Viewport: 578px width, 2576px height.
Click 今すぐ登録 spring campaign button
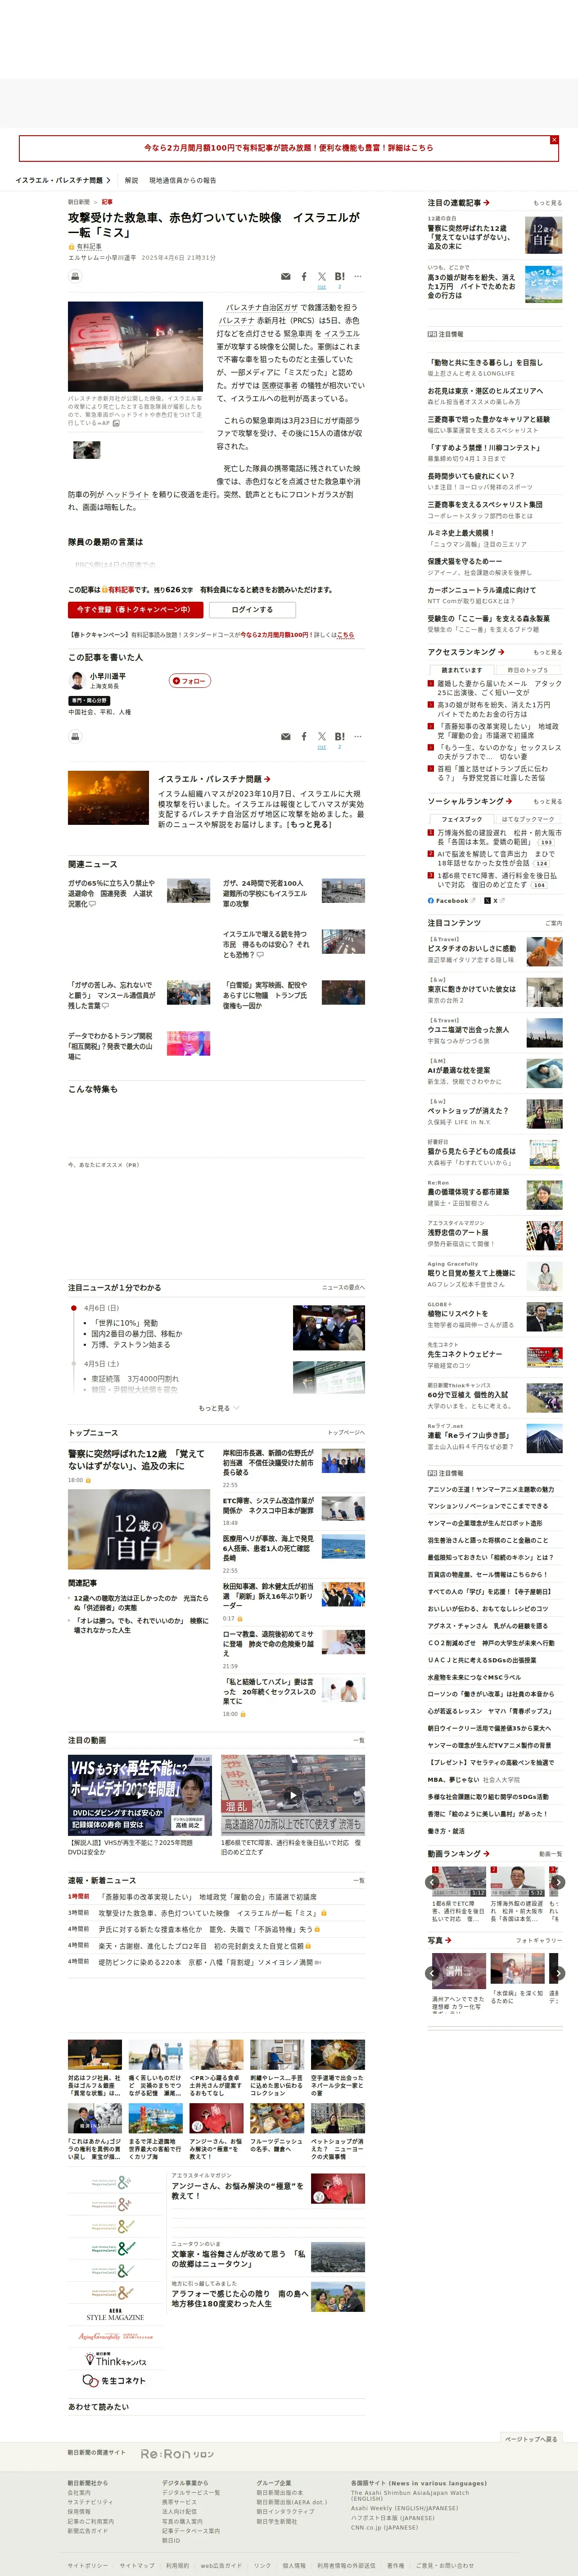[x=136, y=610]
